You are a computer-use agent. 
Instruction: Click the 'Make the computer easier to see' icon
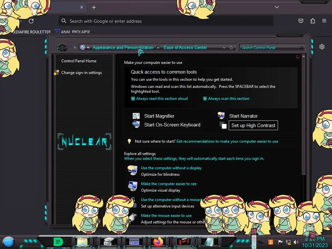(133, 186)
